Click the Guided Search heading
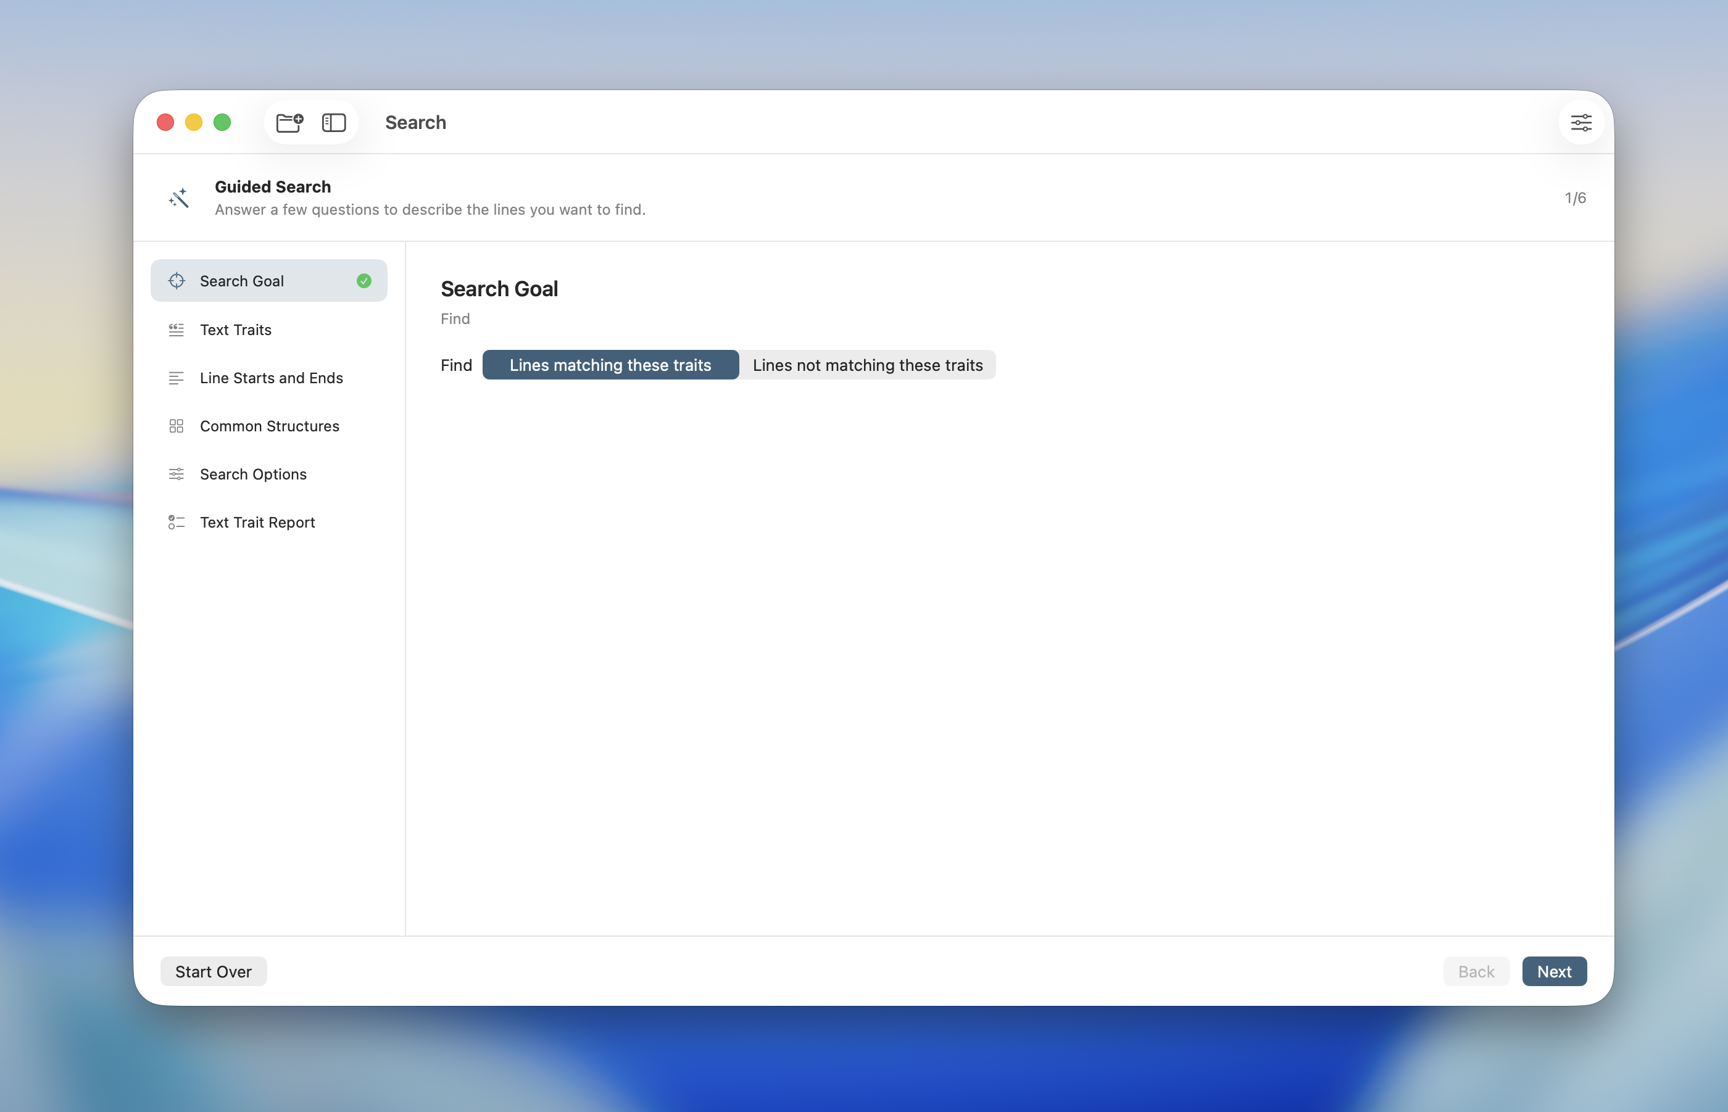1728x1112 pixels. pos(273,186)
